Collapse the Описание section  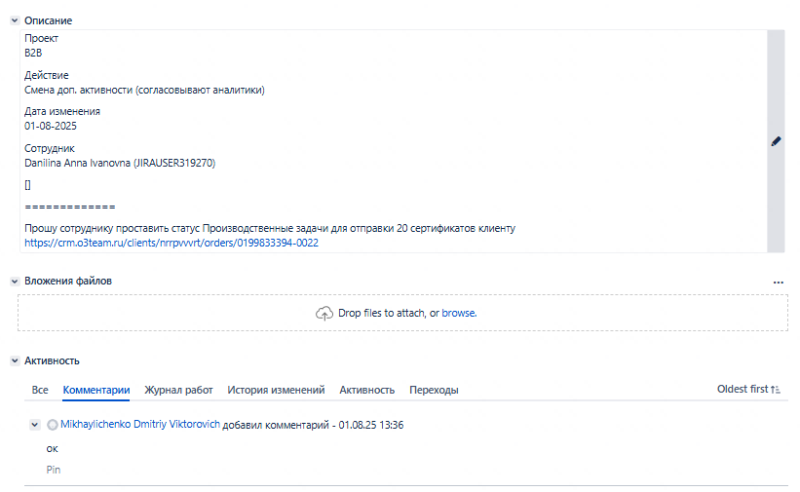15,20
